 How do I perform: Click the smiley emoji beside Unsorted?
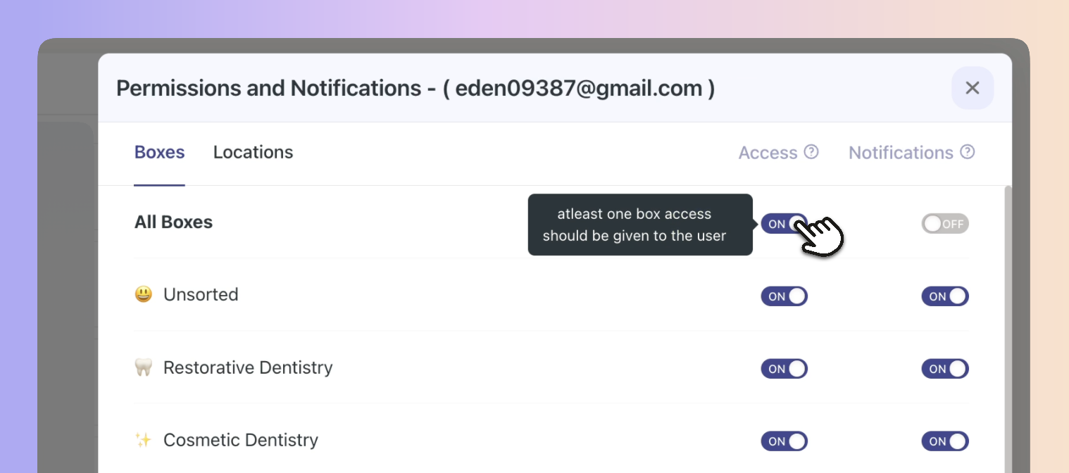pos(143,294)
